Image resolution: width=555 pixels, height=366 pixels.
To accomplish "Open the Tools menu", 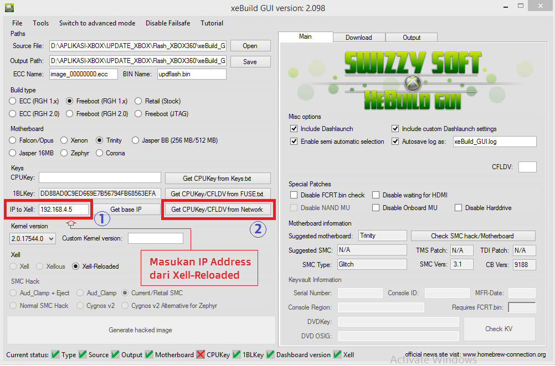I will click(x=40, y=23).
